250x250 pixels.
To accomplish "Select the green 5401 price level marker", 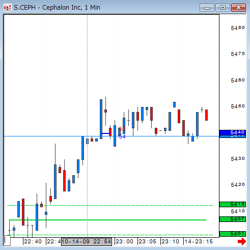I will pyautogui.click(x=233, y=234).
